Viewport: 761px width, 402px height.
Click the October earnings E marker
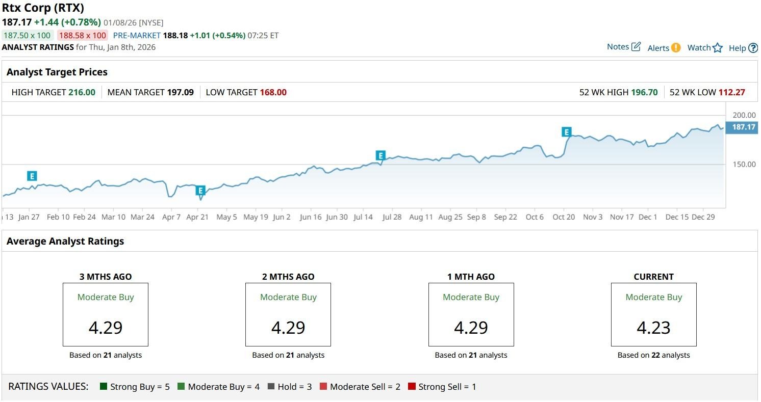click(x=566, y=132)
